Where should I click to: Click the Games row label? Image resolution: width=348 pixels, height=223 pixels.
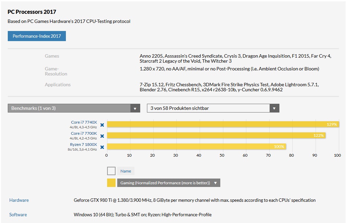click(x=52, y=56)
